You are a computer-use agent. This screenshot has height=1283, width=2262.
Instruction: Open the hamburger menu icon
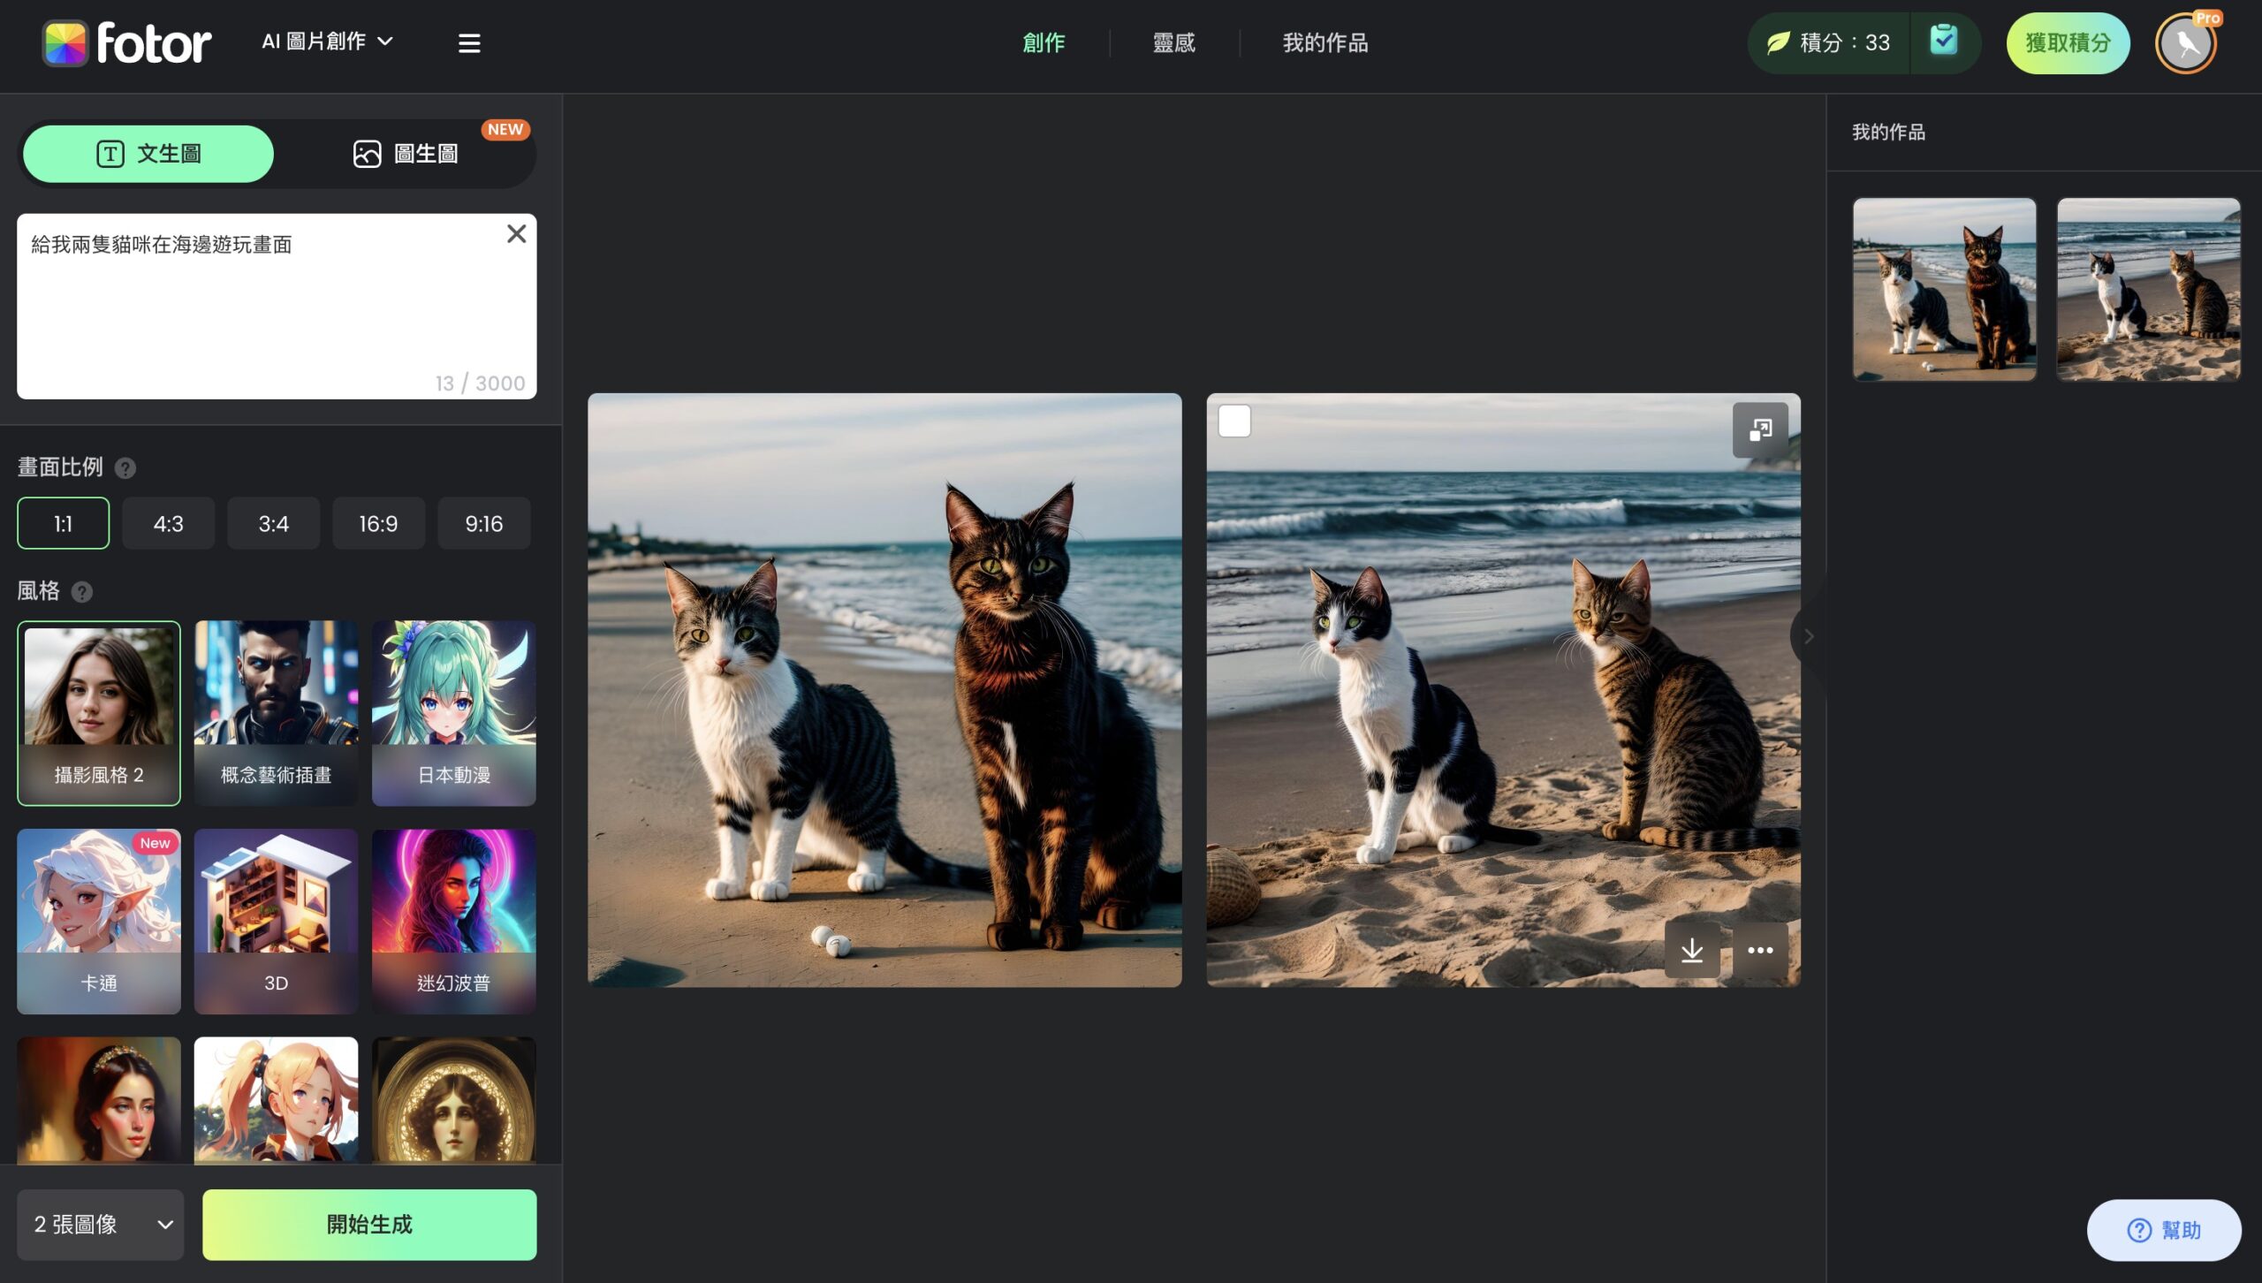(469, 42)
